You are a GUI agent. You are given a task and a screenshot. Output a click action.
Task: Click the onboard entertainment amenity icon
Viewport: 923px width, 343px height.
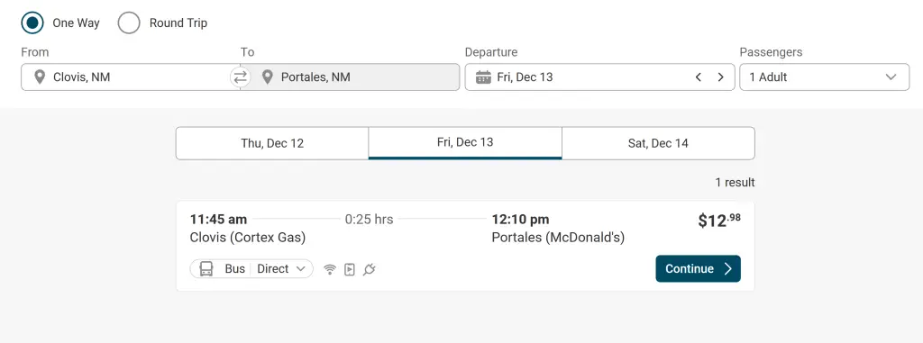[350, 269]
